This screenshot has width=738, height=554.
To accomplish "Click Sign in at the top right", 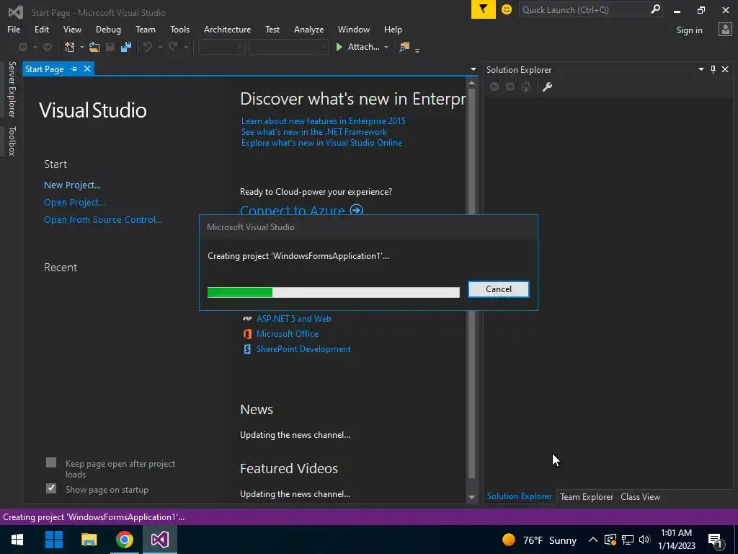I will coord(689,30).
